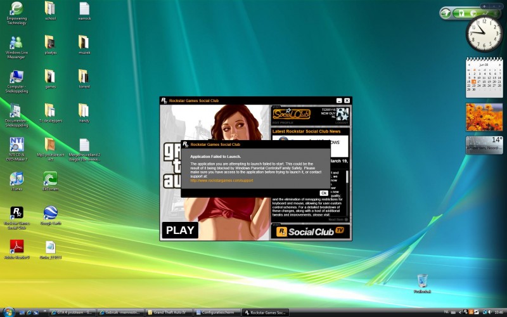Open rockstargames.com/support link in dialog
This screenshot has height=317, width=507.
click(221, 181)
